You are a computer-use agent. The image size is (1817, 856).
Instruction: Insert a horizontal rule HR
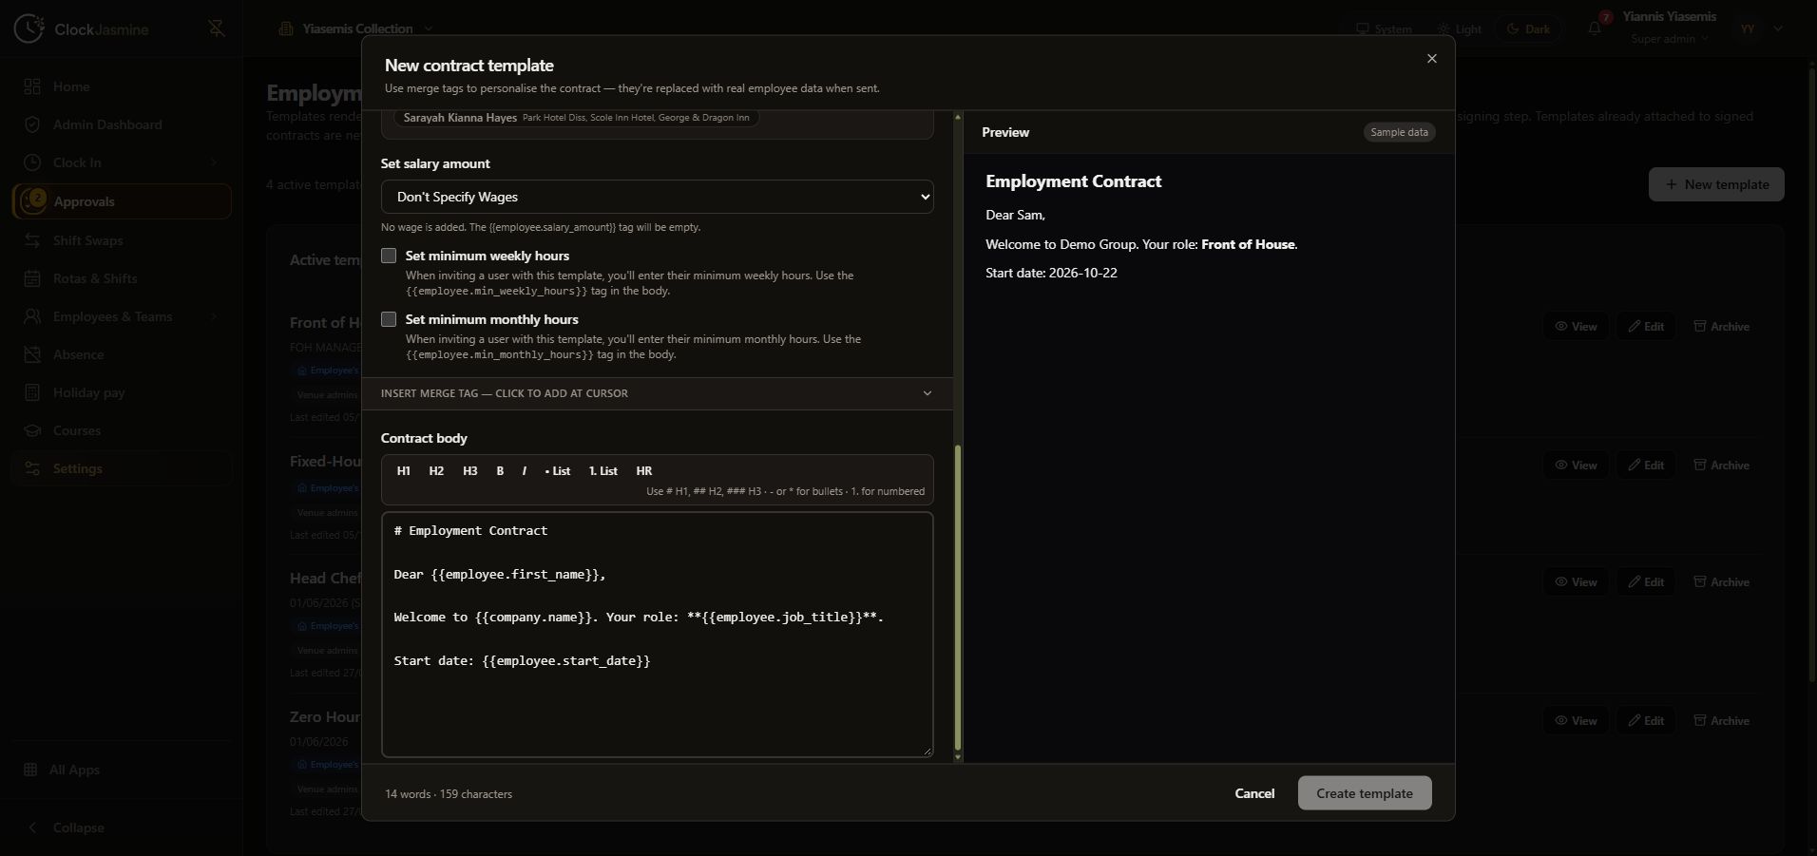(644, 471)
